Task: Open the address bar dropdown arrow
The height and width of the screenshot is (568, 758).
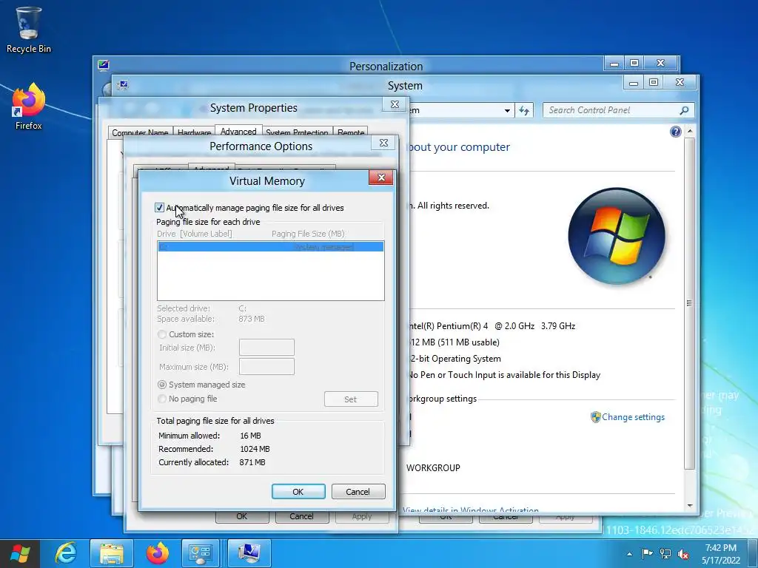Action: click(x=507, y=111)
